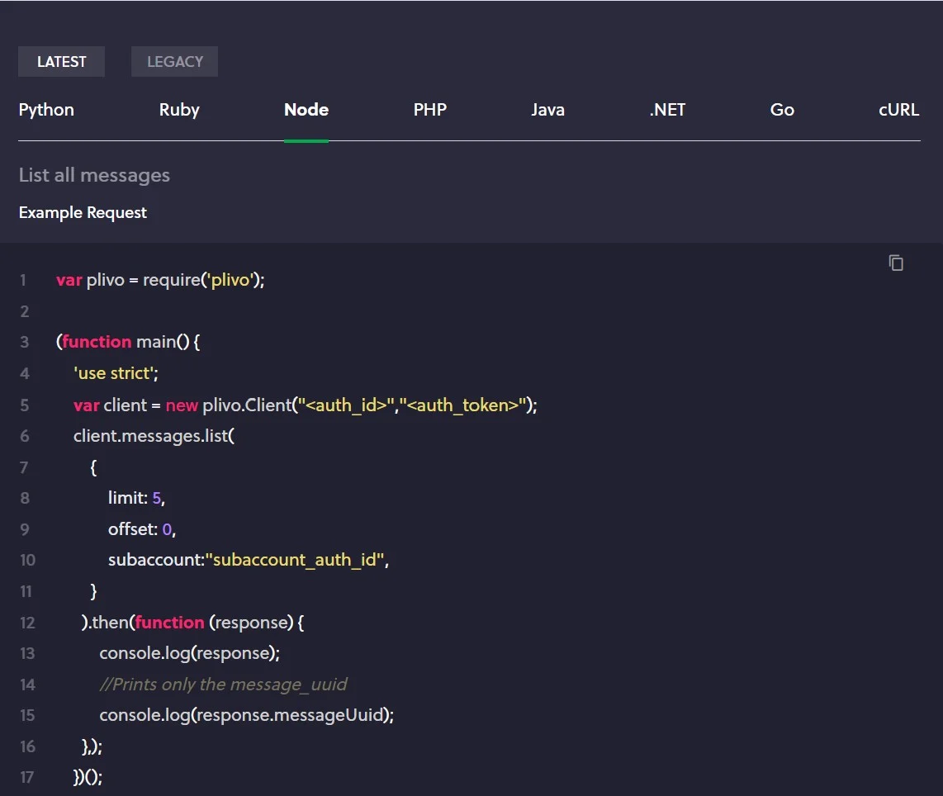943x796 pixels.
Task: Show the PHP code example
Action: point(429,110)
